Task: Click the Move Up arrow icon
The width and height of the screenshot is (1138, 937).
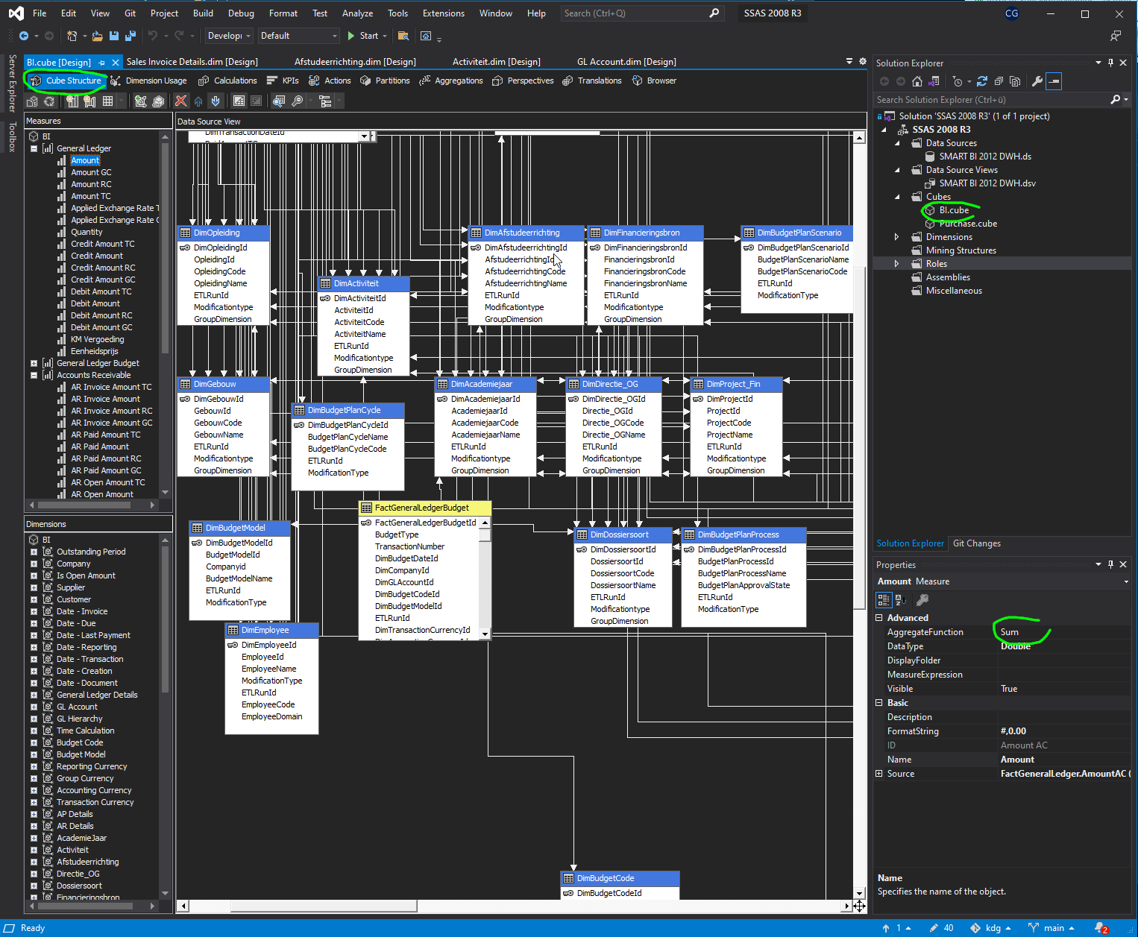Action: tap(198, 101)
